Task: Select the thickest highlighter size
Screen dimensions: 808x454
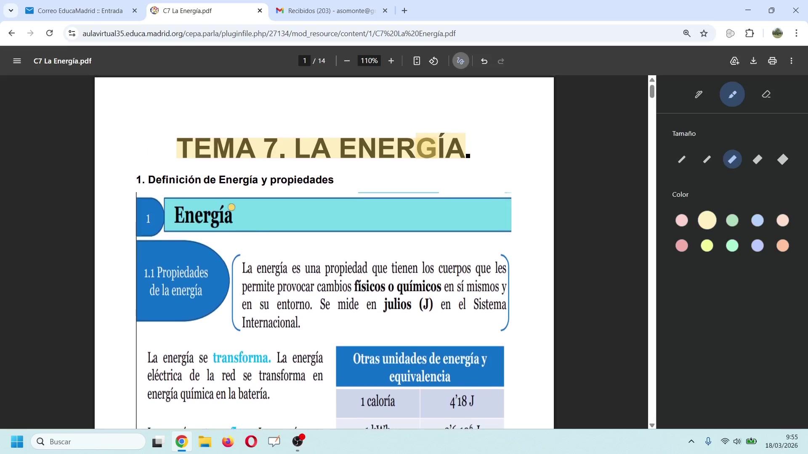Action: (783, 159)
